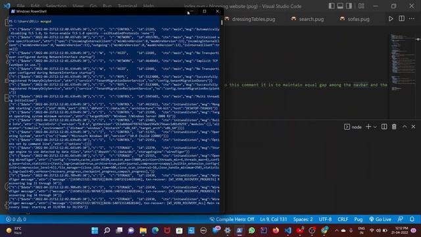Kill terminal with trash icon
This screenshot has height=237, width=421.
pos(394,127)
